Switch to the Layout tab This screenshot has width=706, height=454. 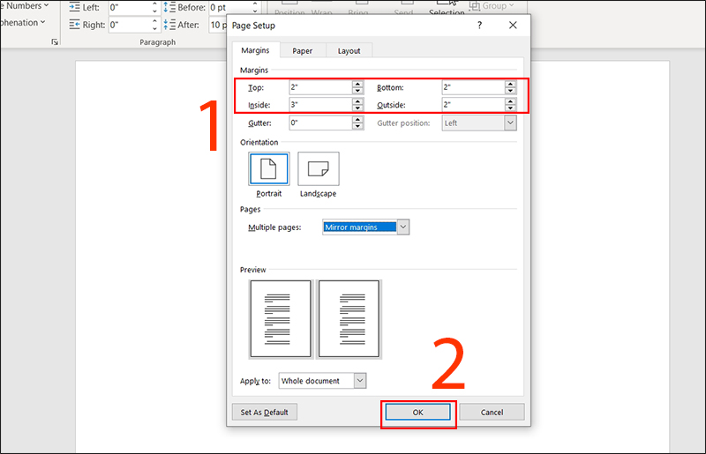(x=349, y=50)
